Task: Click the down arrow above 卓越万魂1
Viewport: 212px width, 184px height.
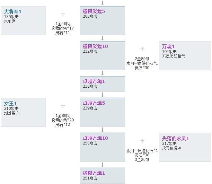Action: 102,73
